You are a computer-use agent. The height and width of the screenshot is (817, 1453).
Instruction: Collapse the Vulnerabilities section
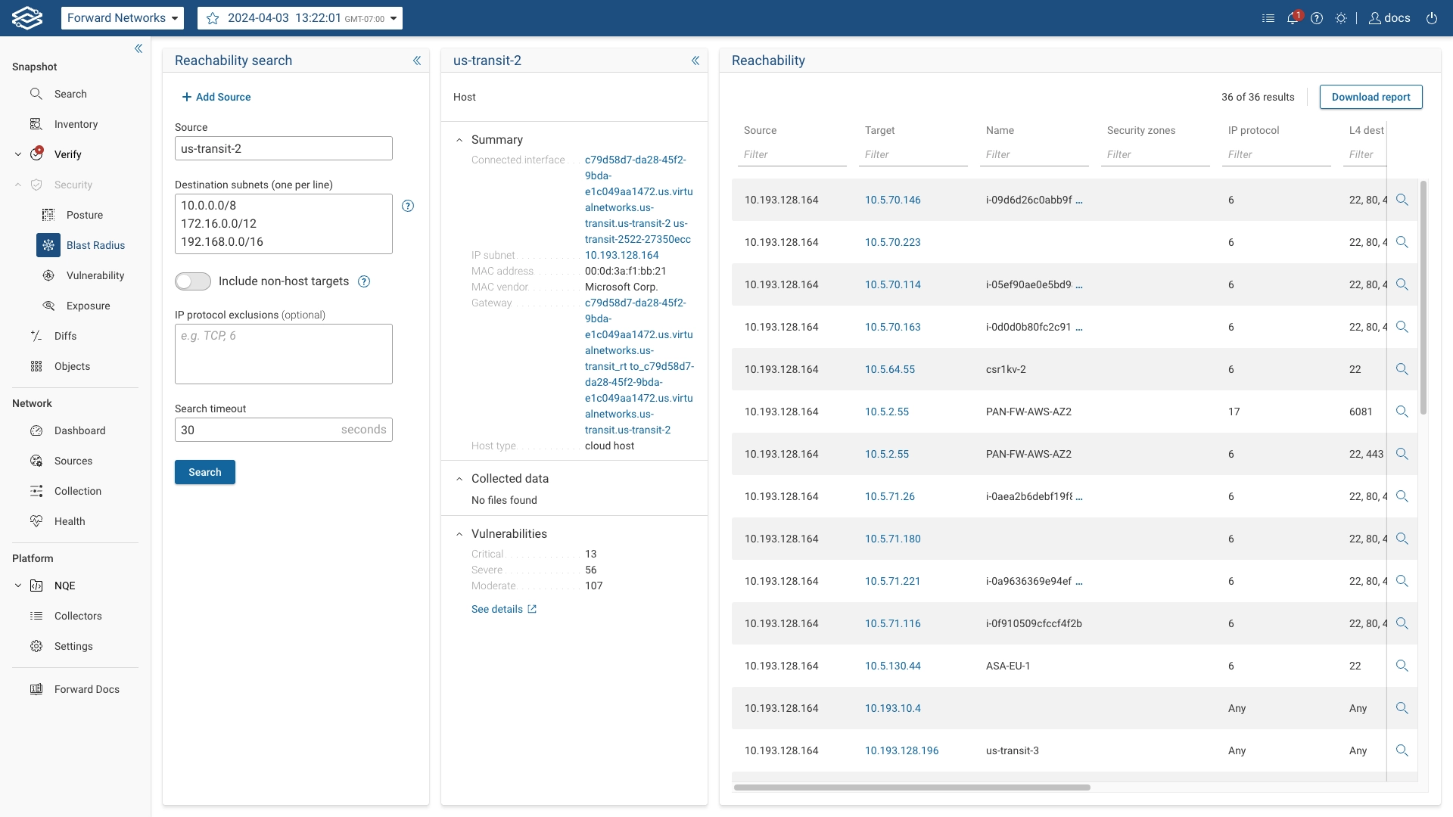point(459,533)
